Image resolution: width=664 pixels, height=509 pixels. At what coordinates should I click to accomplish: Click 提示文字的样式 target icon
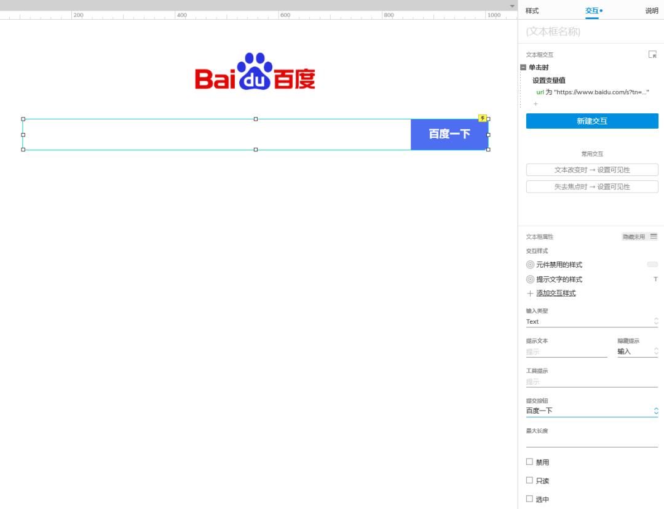(530, 279)
